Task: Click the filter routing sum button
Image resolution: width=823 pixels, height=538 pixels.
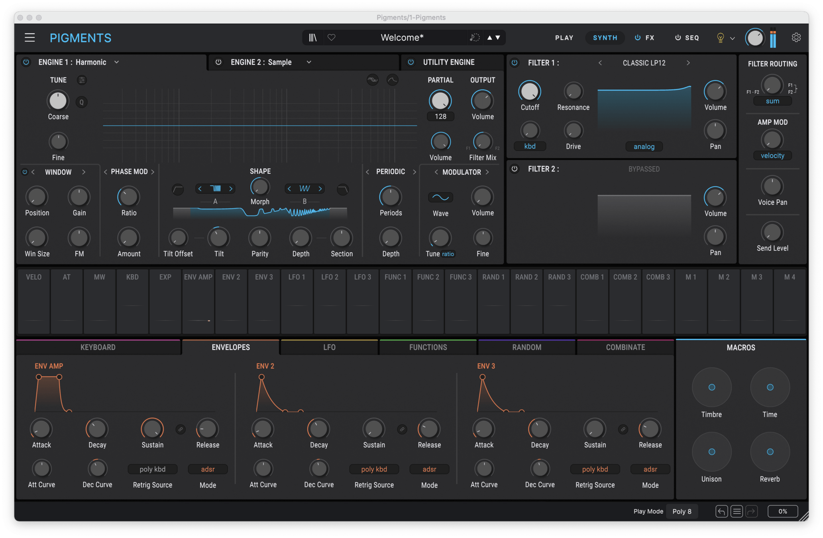Action: coord(772,101)
